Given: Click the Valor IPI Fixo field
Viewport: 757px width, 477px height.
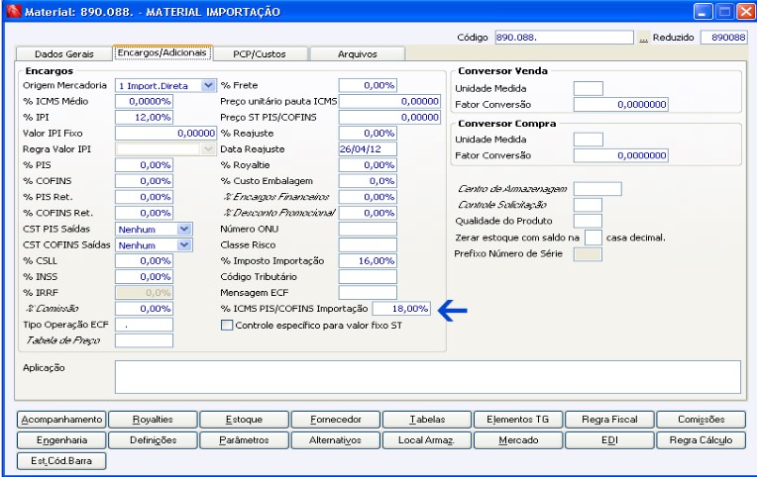Looking at the screenshot, I should pos(165,134).
